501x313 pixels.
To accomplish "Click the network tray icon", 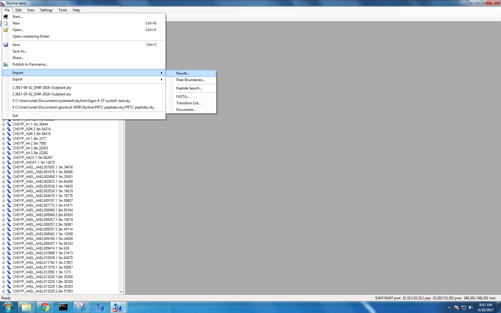I will click(x=464, y=307).
